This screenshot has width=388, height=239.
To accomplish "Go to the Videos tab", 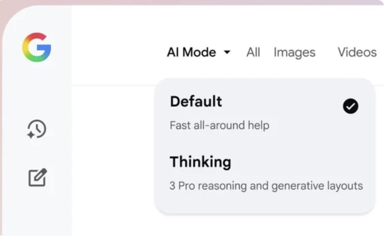I will (357, 52).
